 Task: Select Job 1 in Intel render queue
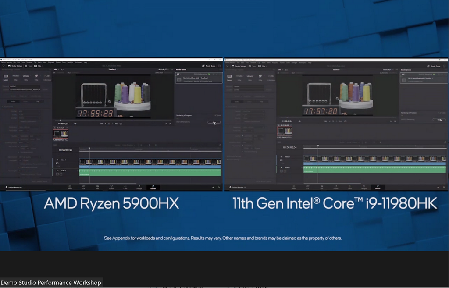424,78
